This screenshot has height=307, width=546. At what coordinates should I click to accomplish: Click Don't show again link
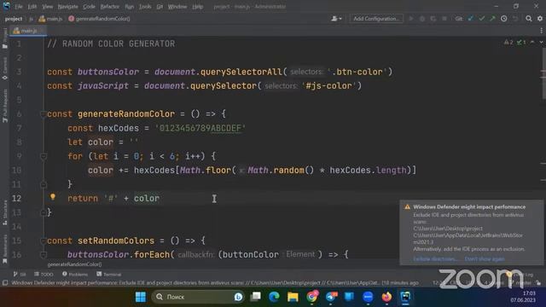coord(485,259)
